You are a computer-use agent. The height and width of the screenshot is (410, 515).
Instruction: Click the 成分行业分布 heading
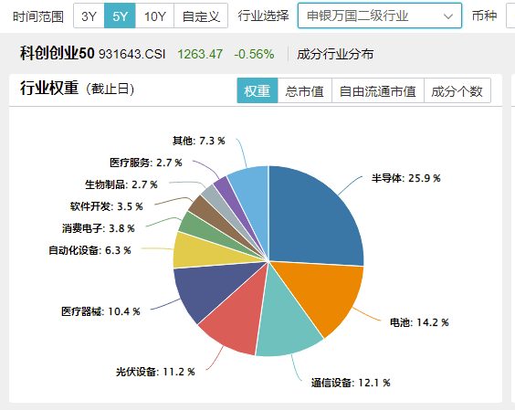[335, 54]
